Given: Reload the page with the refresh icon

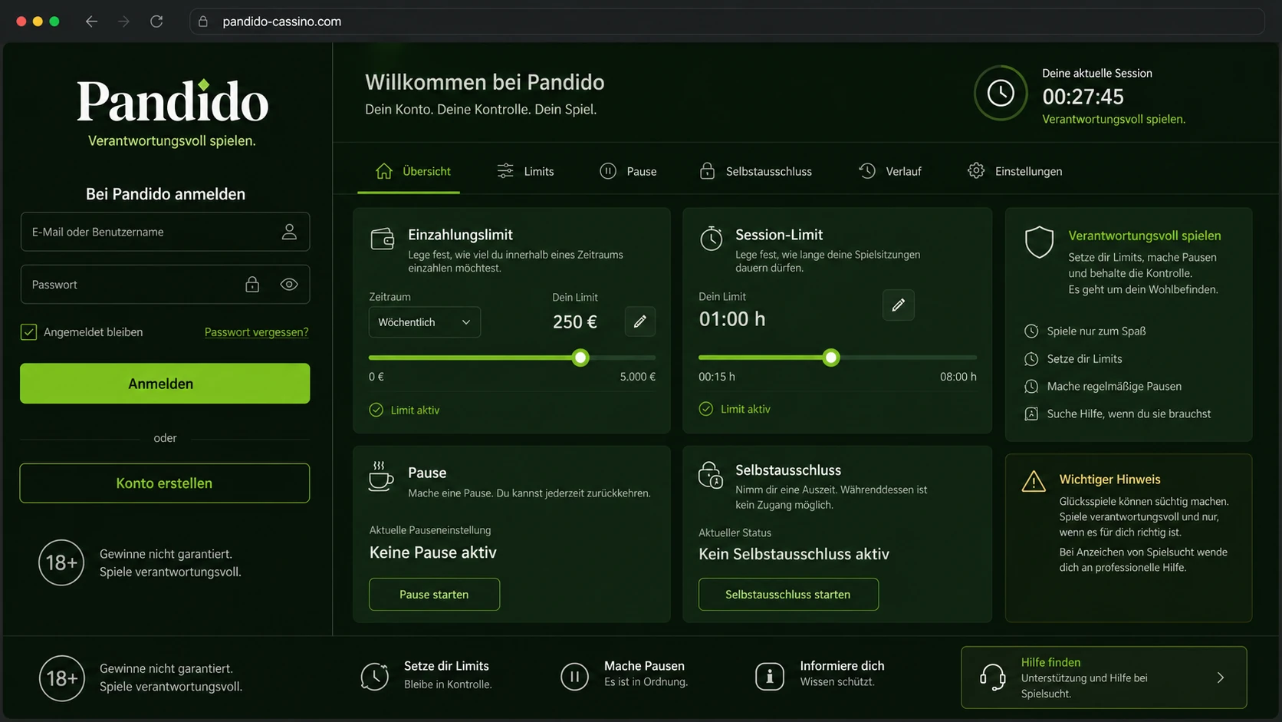Looking at the screenshot, I should (156, 21).
